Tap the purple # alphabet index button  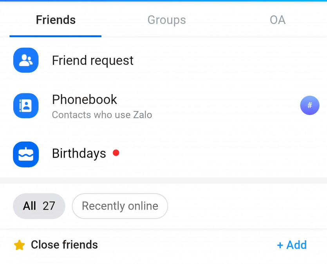[x=310, y=105]
